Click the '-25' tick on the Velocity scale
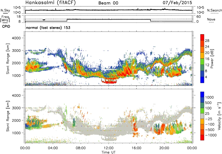Image resolution: width=222 pixels, height=154 pixels. pyautogui.click(x=208, y=119)
